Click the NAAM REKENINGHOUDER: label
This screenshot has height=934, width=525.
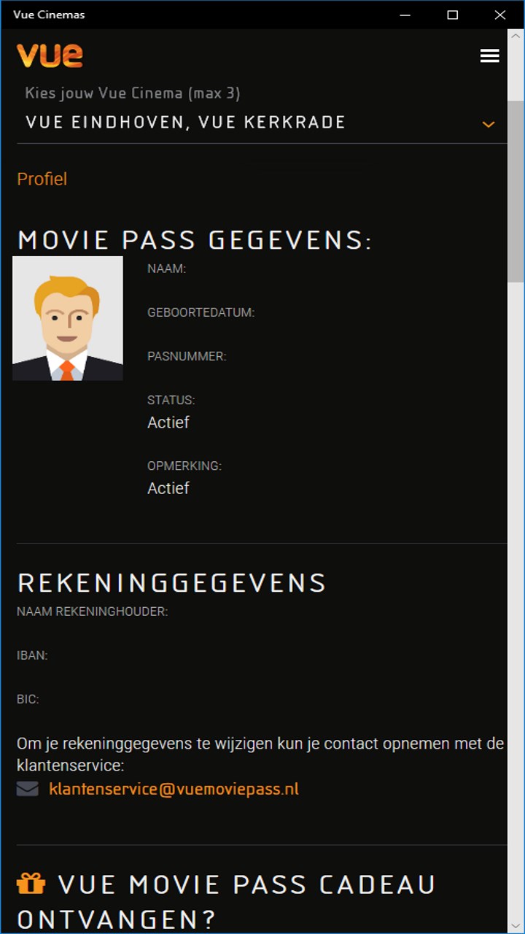pos(93,611)
